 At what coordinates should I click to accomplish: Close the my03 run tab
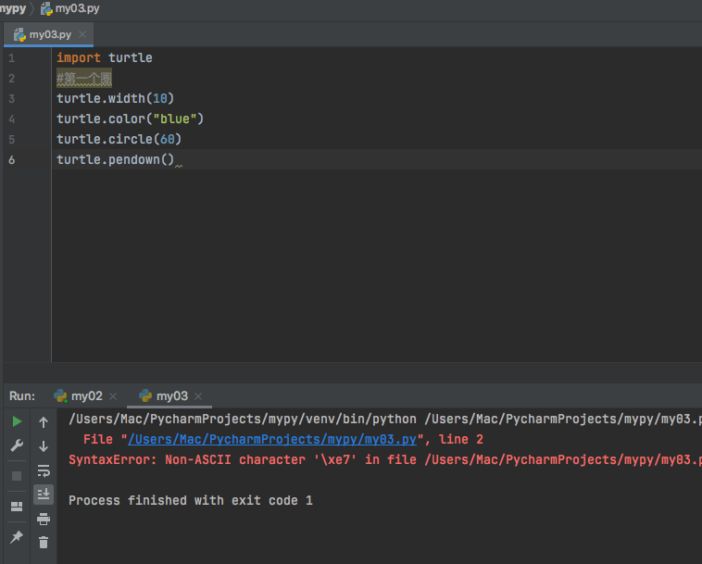tap(198, 396)
